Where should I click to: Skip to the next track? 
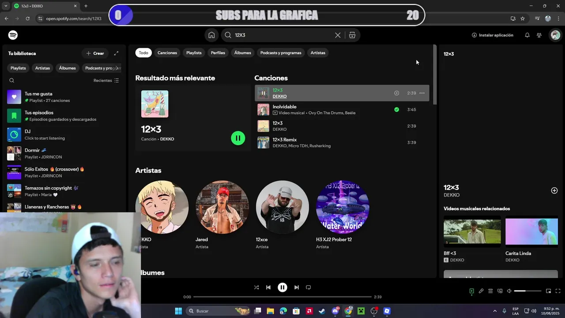click(297, 287)
